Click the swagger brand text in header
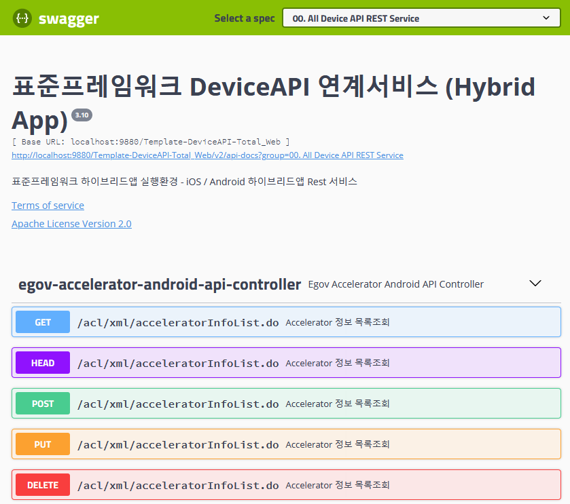This screenshot has width=570, height=504. click(69, 19)
